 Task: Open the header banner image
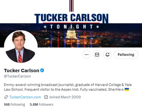click(71, 24)
